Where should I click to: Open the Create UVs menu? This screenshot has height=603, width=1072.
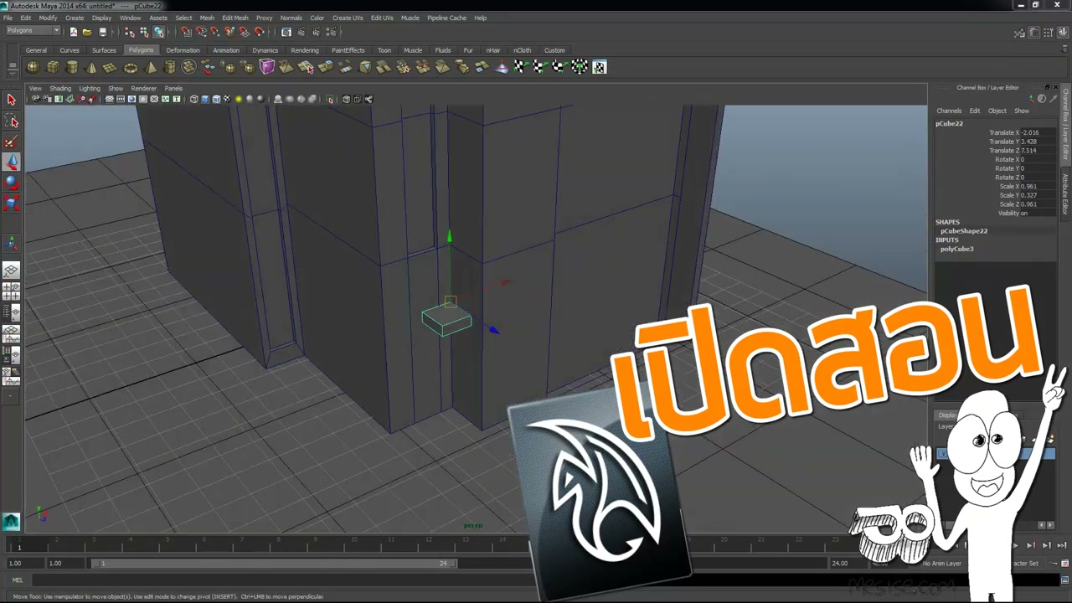click(348, 18)
